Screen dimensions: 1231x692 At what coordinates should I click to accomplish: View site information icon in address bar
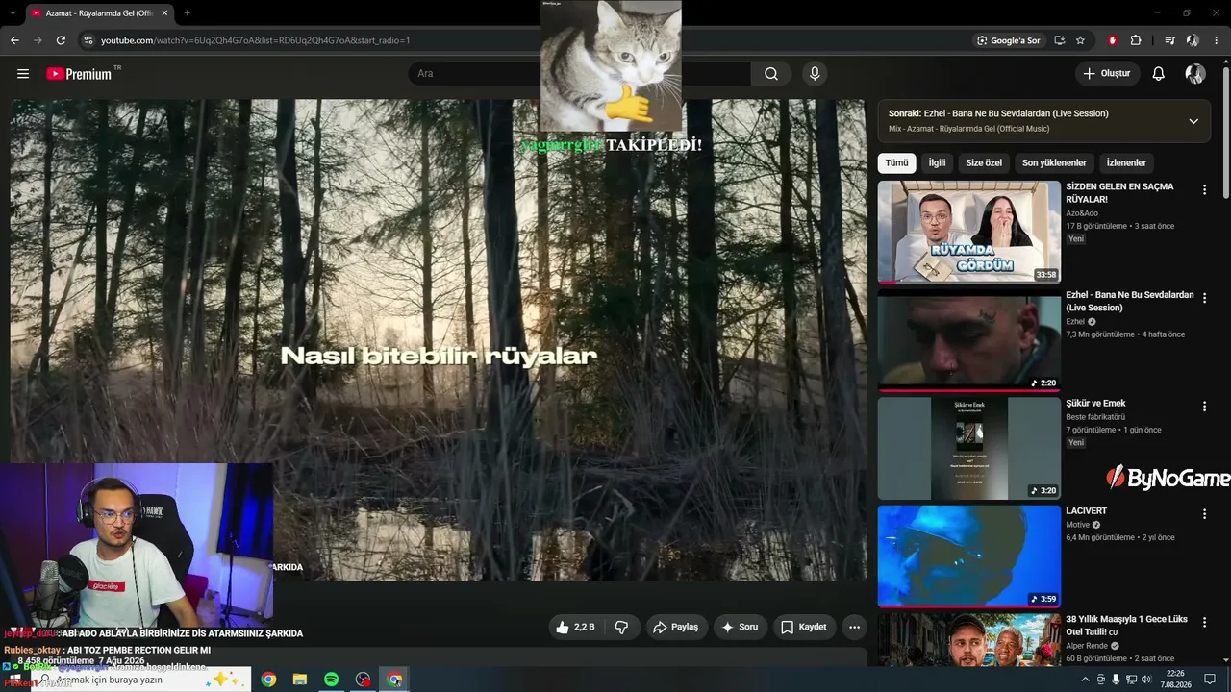pyautogui.click(x=88, y=40)
